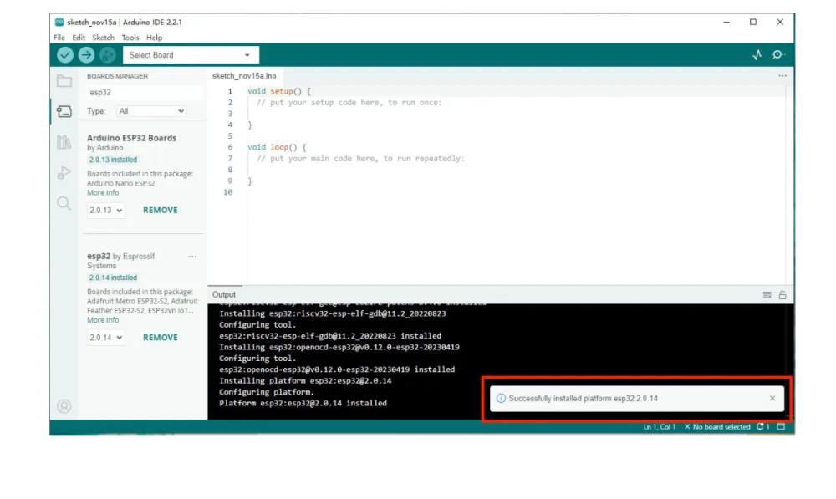Open the Sketch menu

pos(103,38)
